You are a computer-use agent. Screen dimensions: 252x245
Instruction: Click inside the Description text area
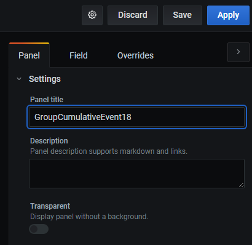tap(136, 174)
